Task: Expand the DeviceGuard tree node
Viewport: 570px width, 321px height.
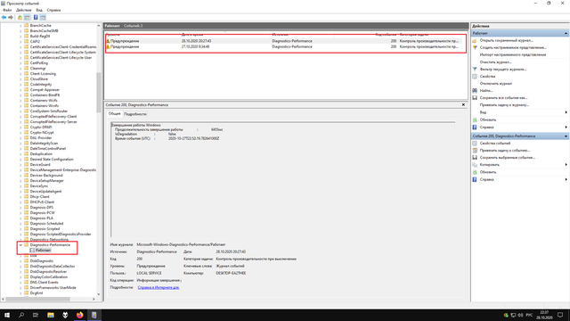Action: [20, 164]
